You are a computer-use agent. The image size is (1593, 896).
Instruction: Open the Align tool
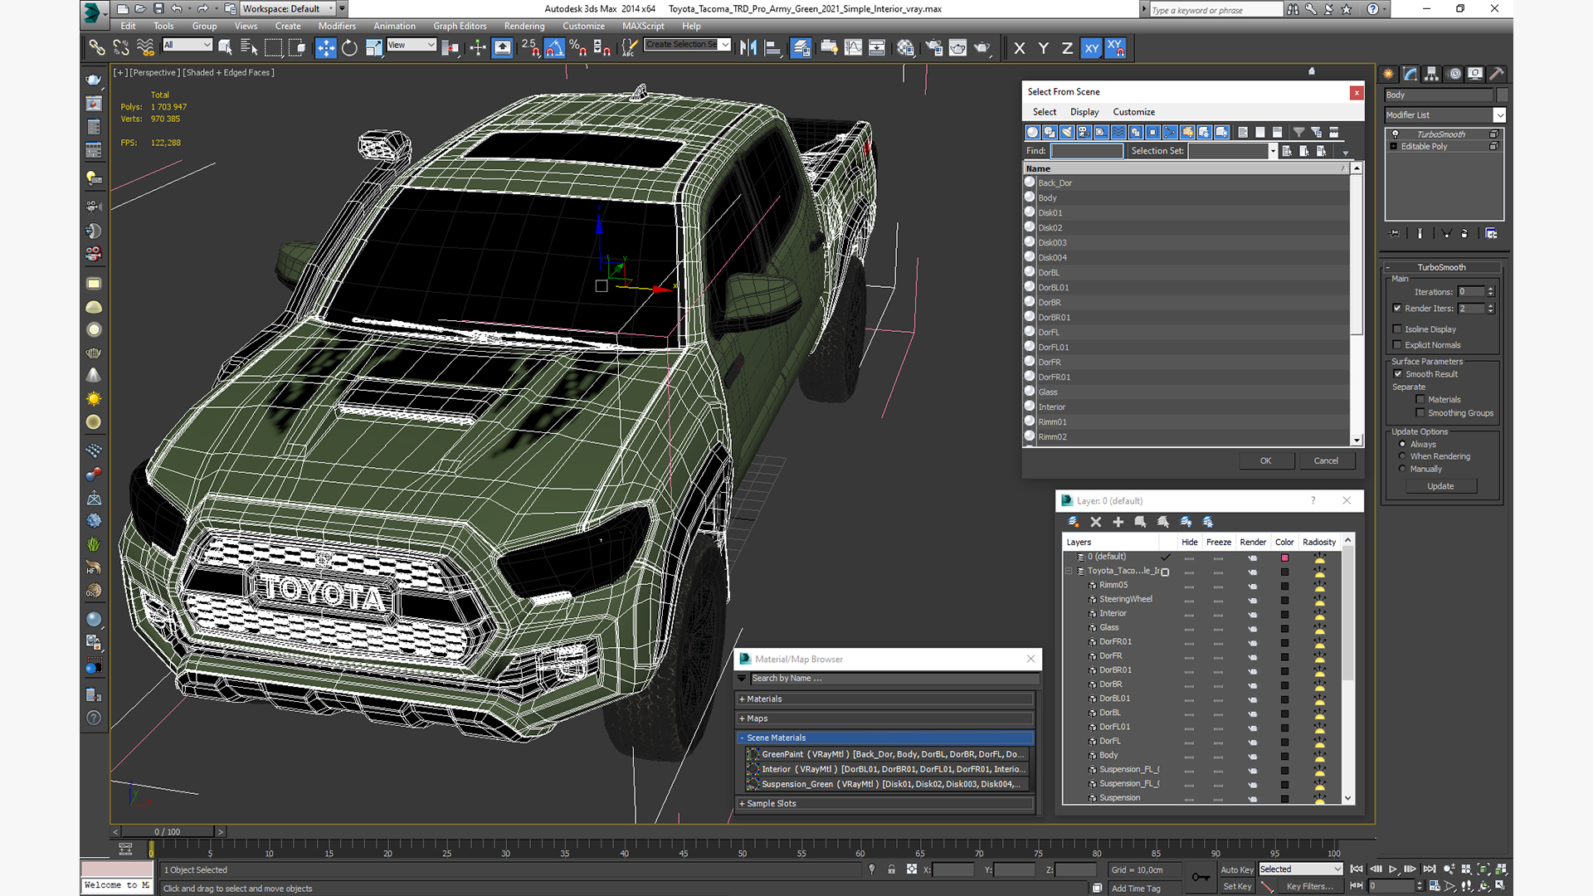pos(772,48)
